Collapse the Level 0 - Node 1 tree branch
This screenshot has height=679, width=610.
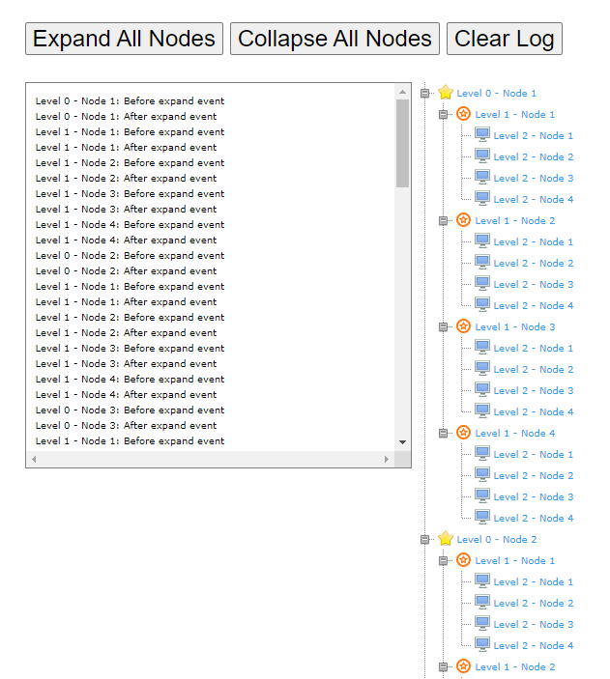[x=425, y=93]
